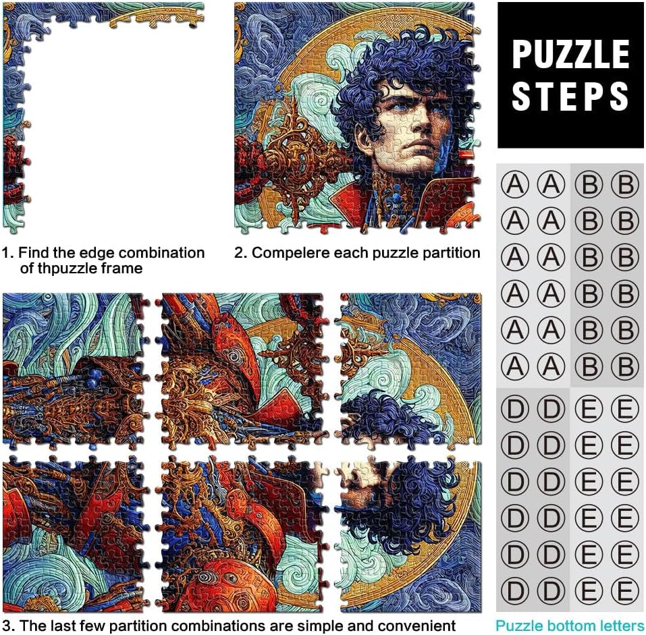Select the bottom-right partition with upside-down face

pos(408,534)
